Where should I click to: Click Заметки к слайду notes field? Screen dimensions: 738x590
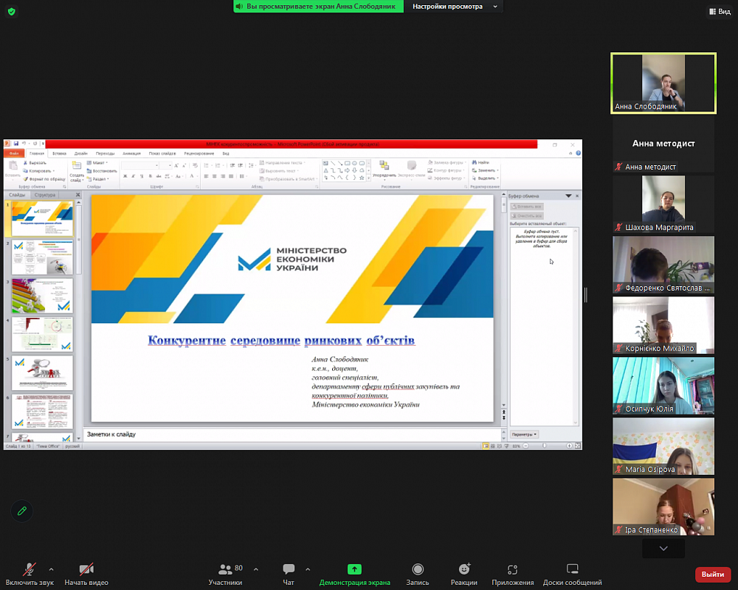pyautogui.click(x=292, y=434)
